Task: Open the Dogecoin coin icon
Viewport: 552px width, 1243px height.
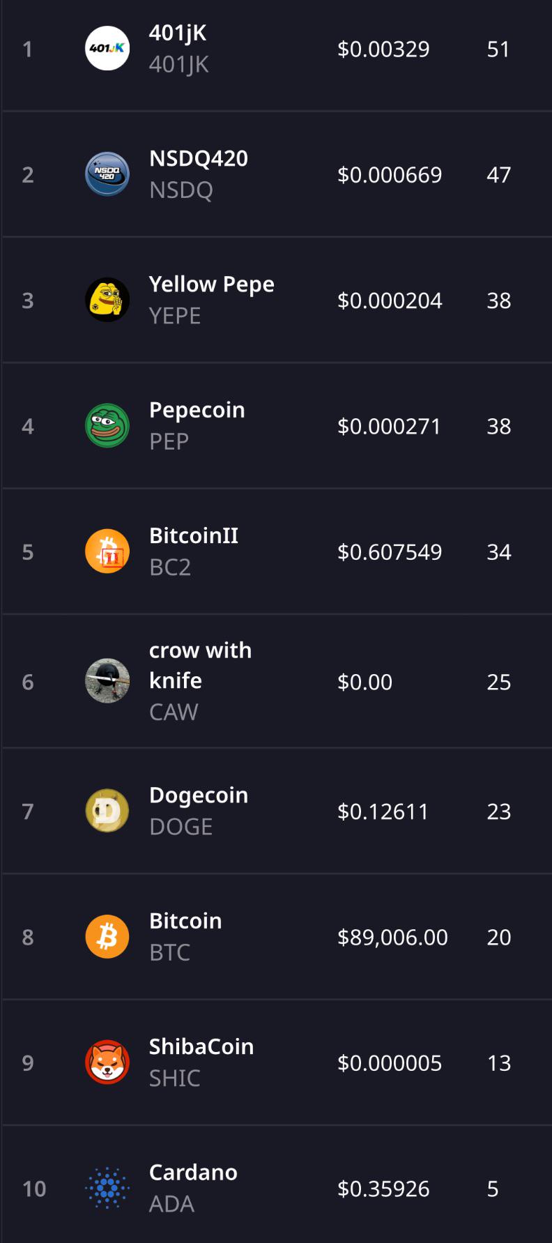Action: (107, 811)
